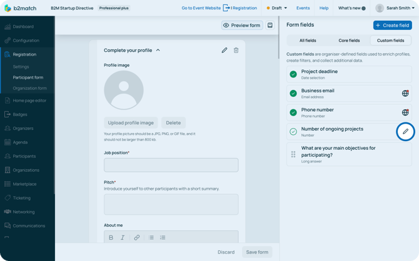Viewport: 419px width, 261px height.
Task: Click the Badges sidebar icon
Action: [x=8, y=114]
